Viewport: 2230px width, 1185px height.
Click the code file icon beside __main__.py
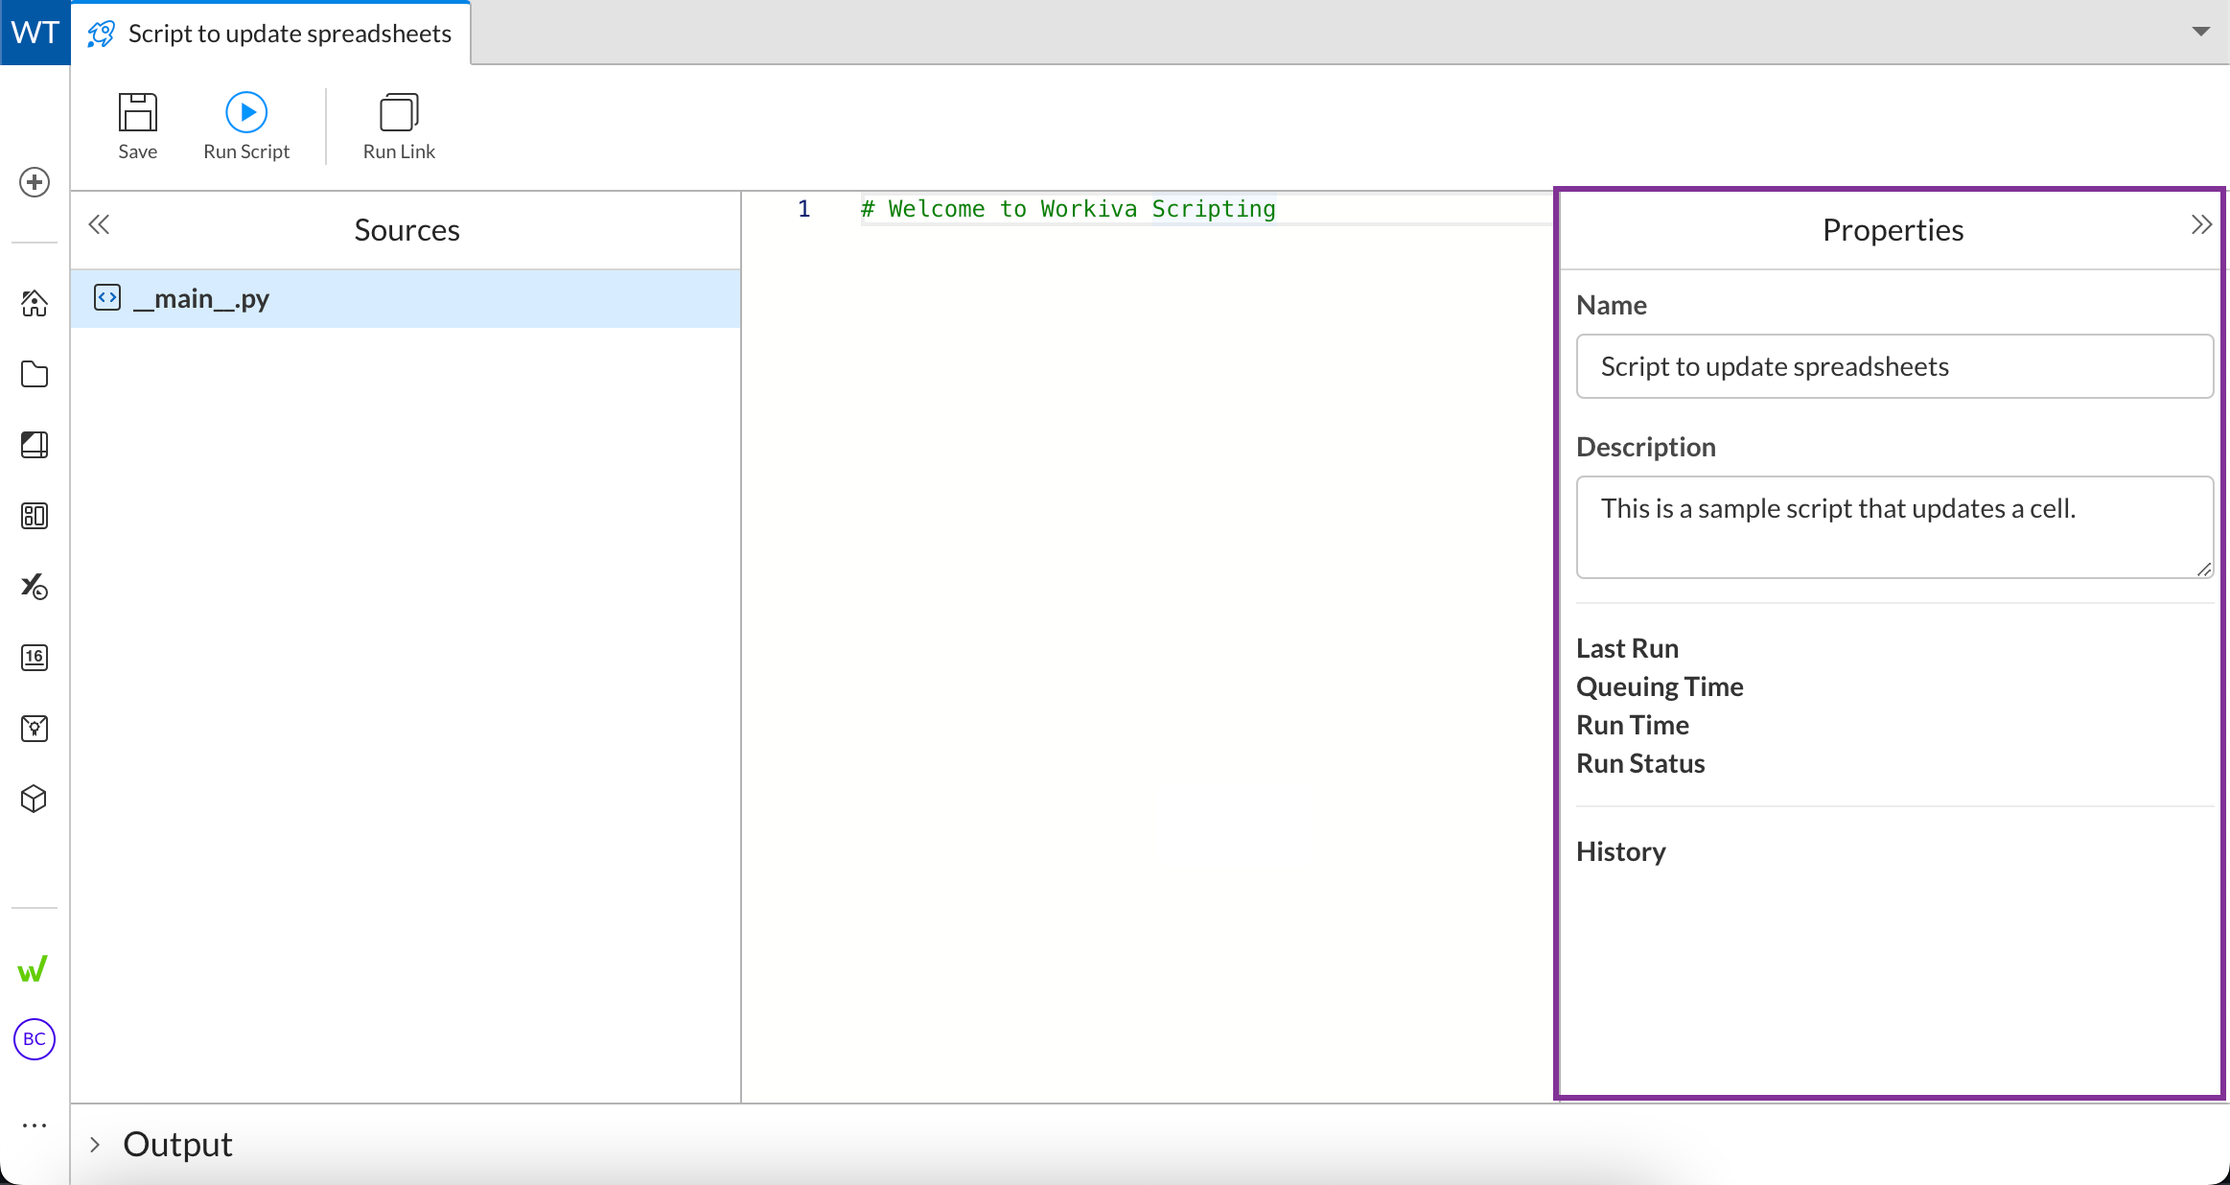point(107,298)
